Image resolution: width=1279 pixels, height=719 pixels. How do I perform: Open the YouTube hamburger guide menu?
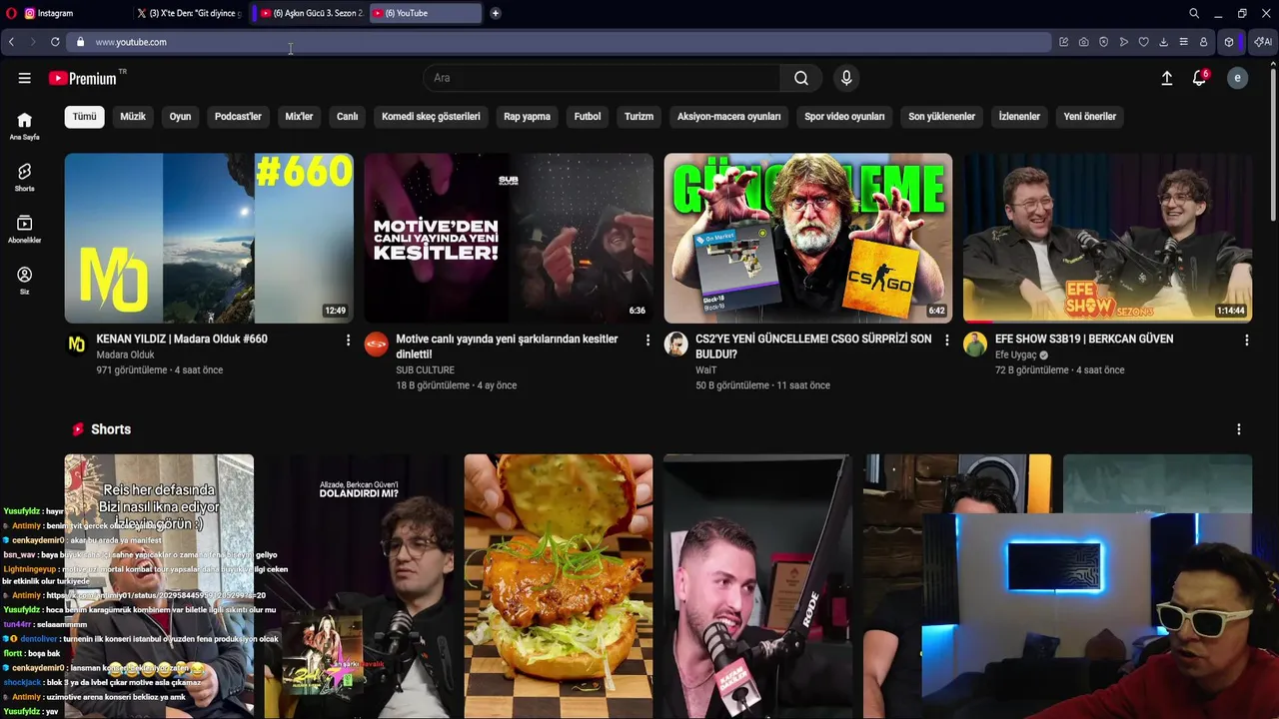pos(24,78)
